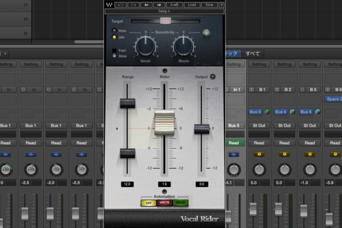Open Bus 5 output slot menu
Image resolution: width=342 pixels, height=228 pixels.
[234, 125]
